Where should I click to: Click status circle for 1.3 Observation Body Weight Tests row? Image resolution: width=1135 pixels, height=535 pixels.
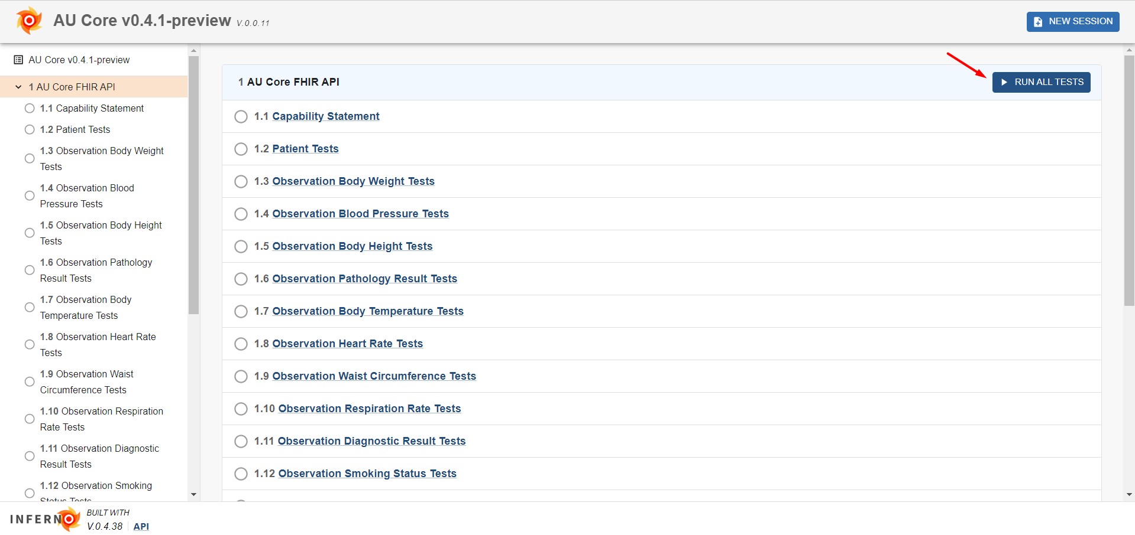click(241, 181)
